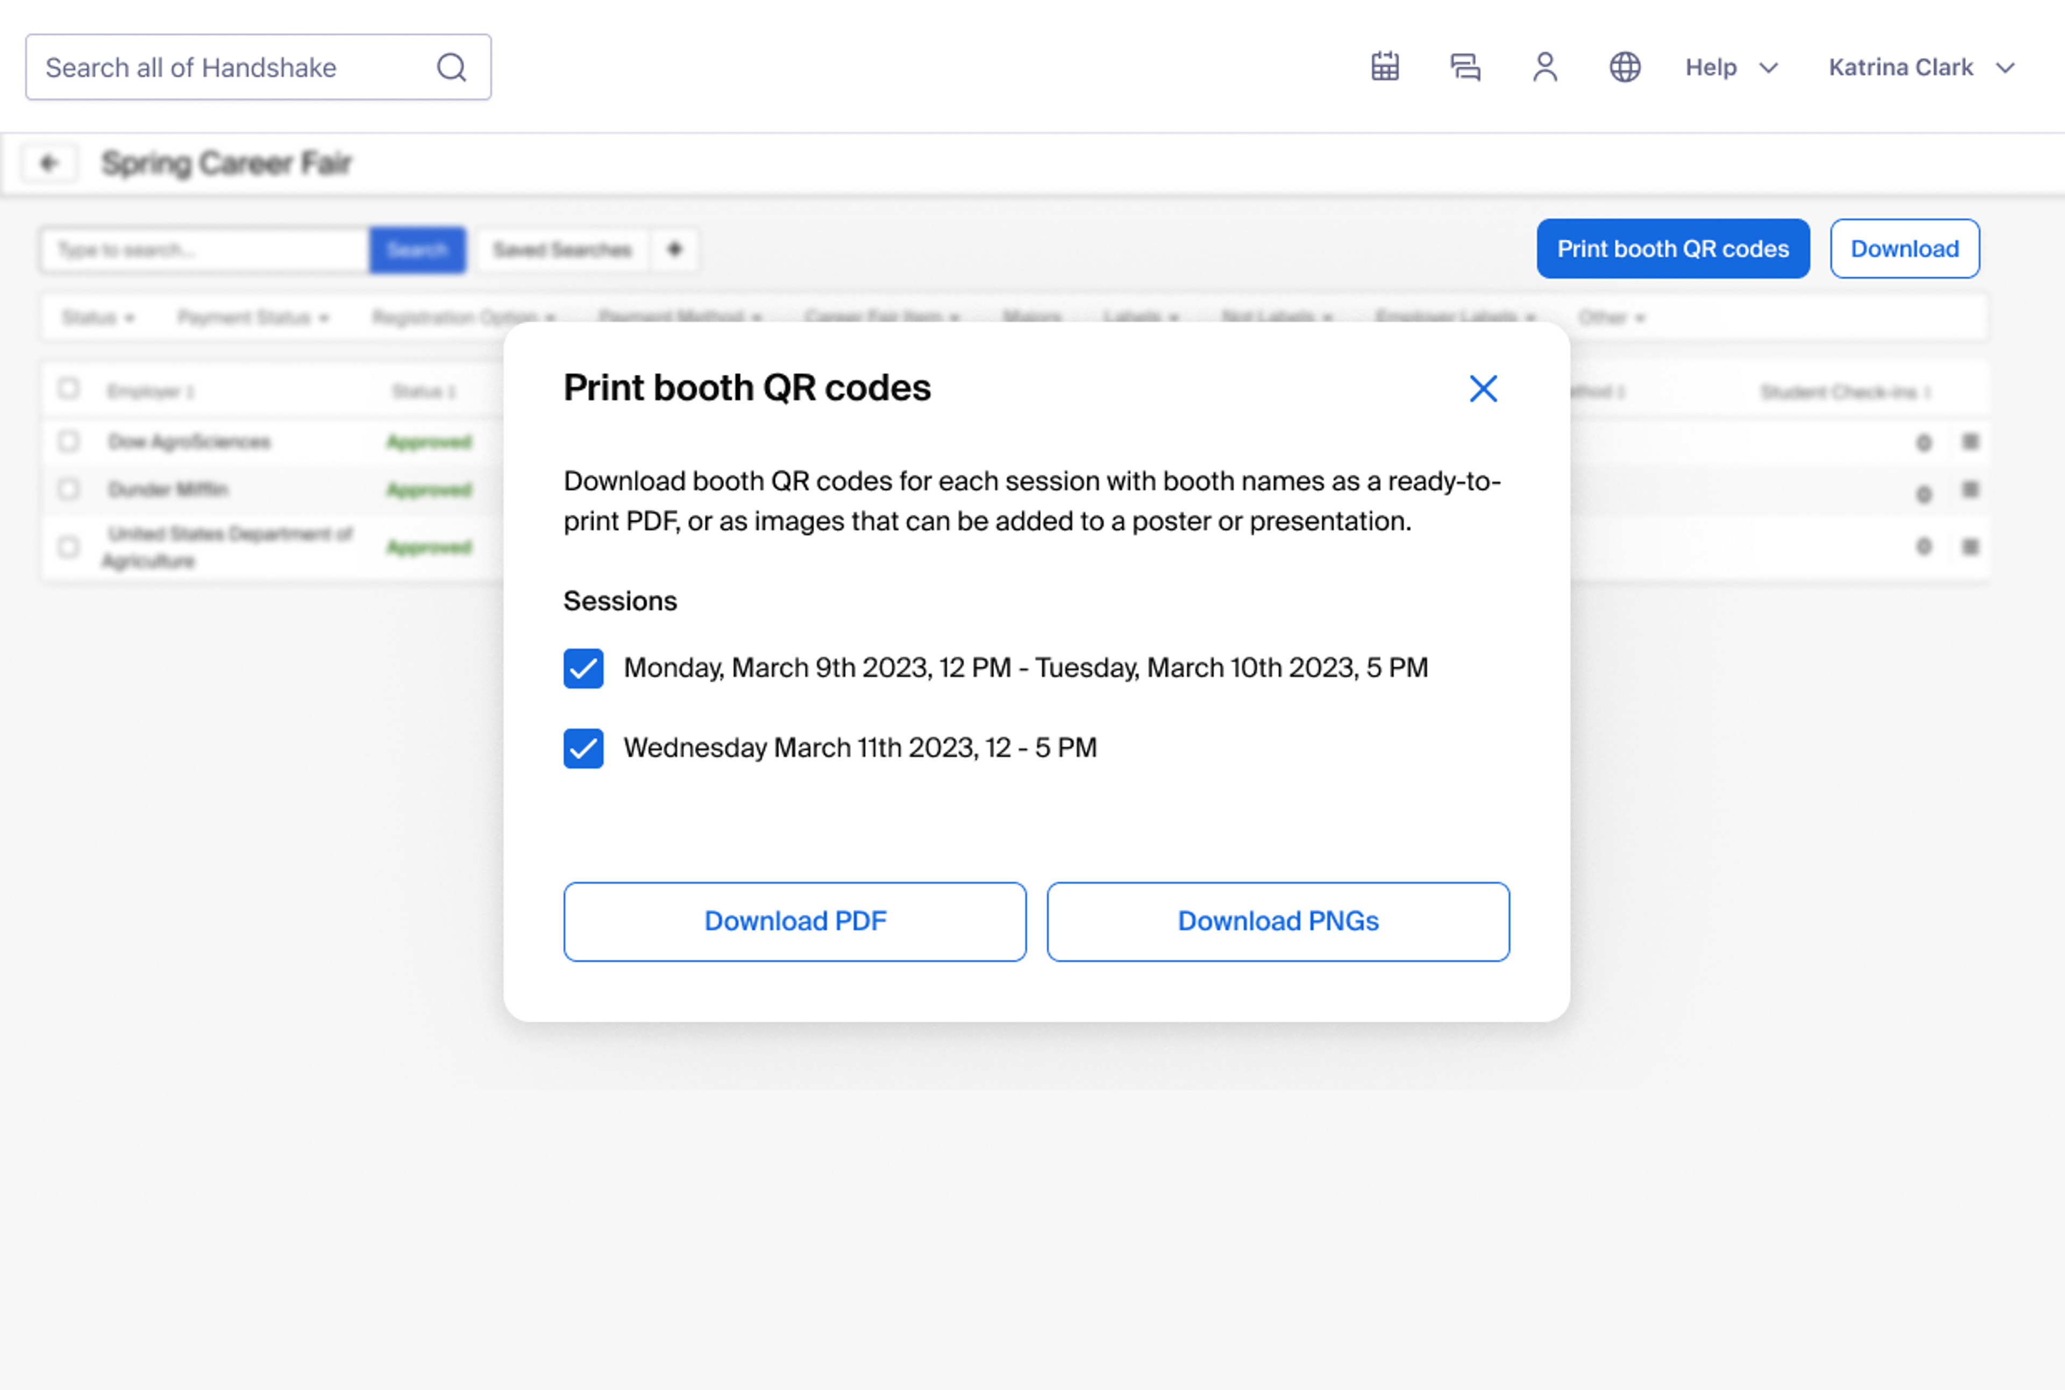
Task: Click the user profile icon
Action: point(1544,67)
